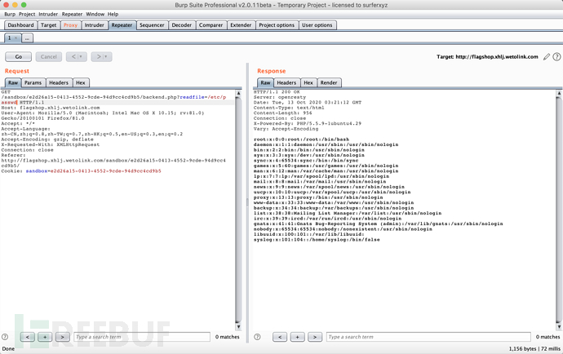Viewport: 563px width, 354px height.
Task: Click 'root:x:0:0:root:/root:/bin/bash' response line
Action: 301,139
